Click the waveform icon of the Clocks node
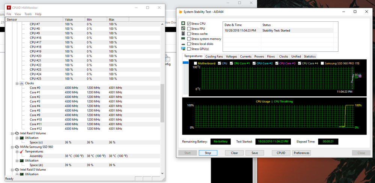Viewport: 375px width, 183px height. pos(22,83)
